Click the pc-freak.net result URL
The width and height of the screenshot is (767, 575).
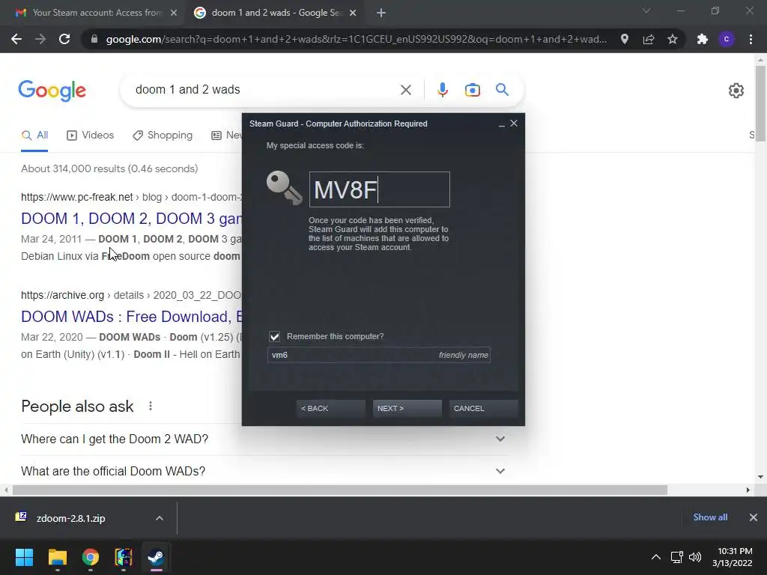click(131, 197)
